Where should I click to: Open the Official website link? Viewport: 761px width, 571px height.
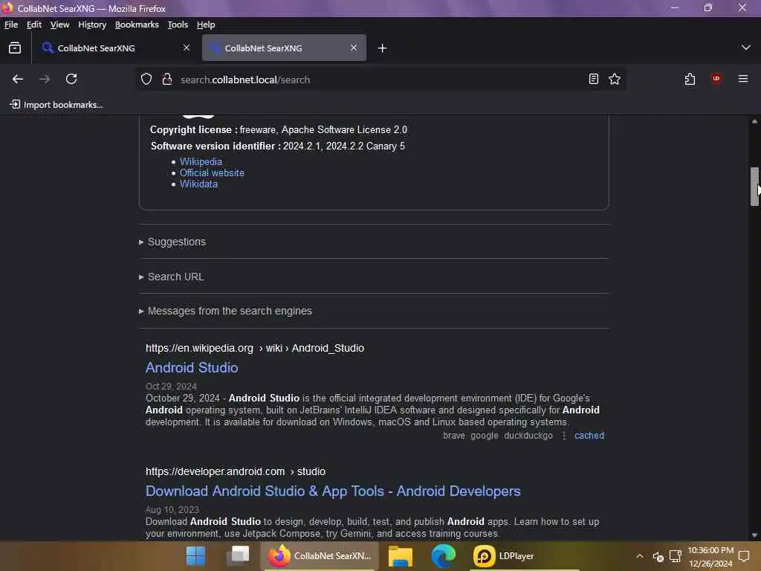click(212, 172)
